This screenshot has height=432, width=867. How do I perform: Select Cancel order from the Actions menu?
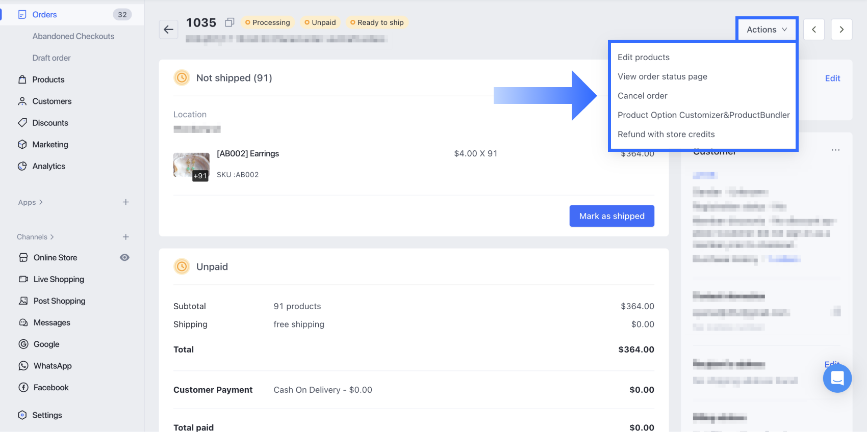coord(642,96)
